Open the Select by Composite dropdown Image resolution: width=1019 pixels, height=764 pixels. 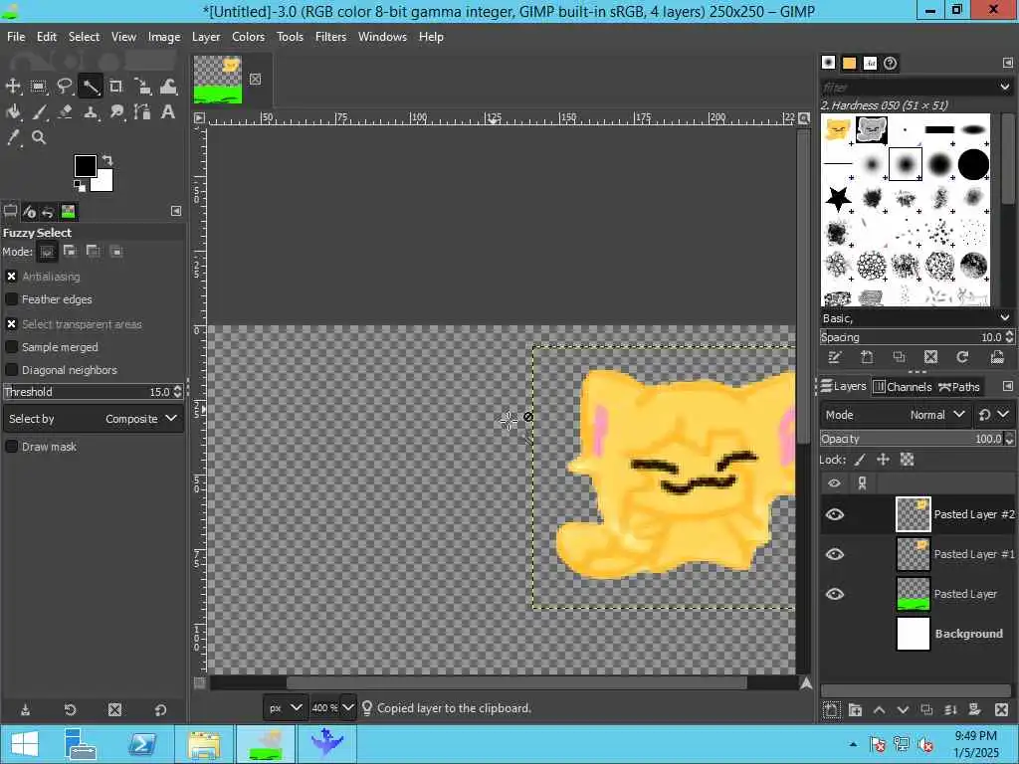point(93,419)
